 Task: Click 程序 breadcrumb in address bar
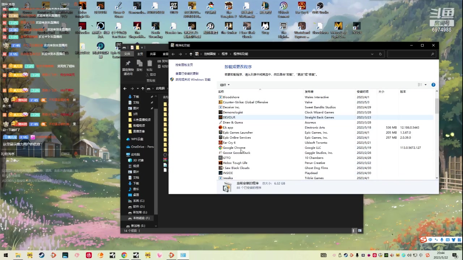225,54
